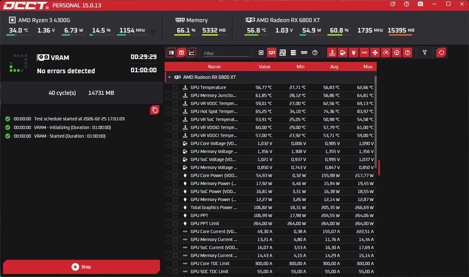This screenshot has height=277, width=469.
Task: Click the 14731 MB tested value
Action: [101, 93]
